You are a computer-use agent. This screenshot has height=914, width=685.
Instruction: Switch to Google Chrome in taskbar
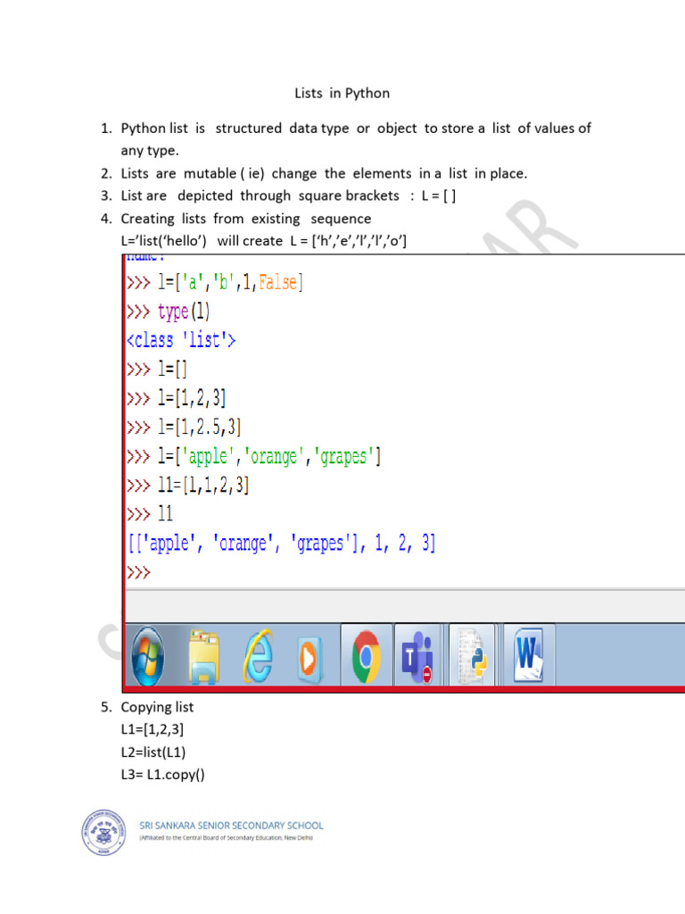367,656
